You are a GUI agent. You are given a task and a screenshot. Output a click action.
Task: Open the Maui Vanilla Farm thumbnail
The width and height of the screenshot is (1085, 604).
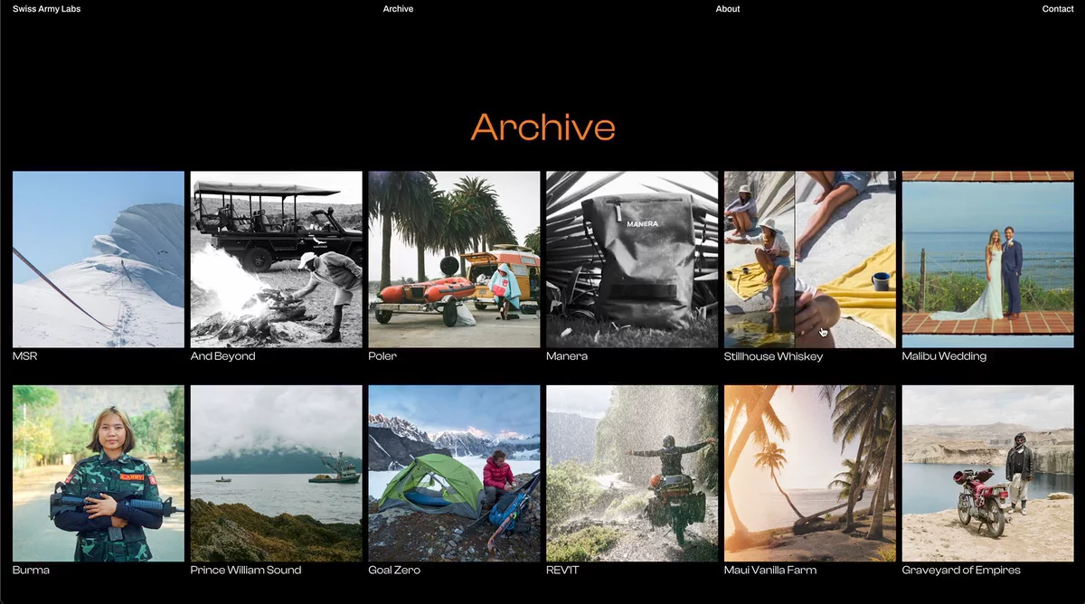tap(810, 474)
